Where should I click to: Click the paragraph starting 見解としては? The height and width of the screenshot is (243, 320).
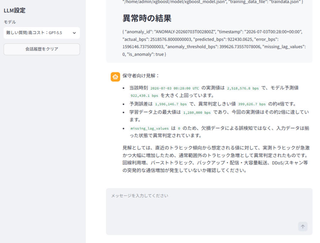click(216, 159)
